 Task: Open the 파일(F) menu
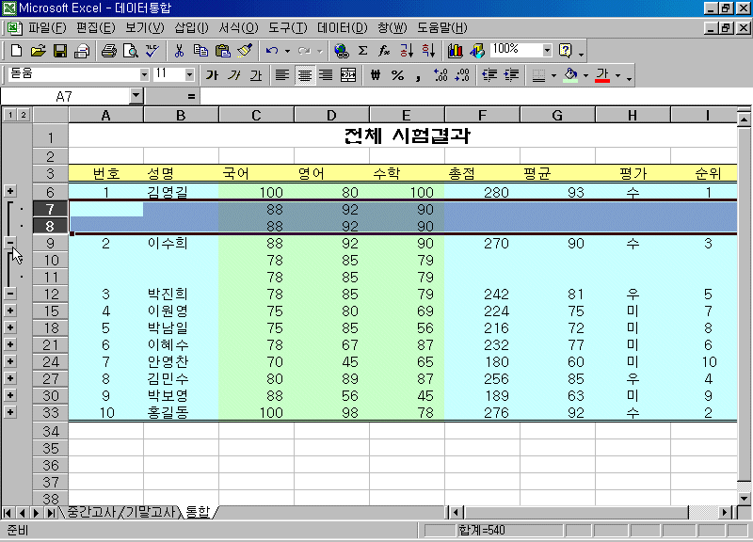point(47,28)
